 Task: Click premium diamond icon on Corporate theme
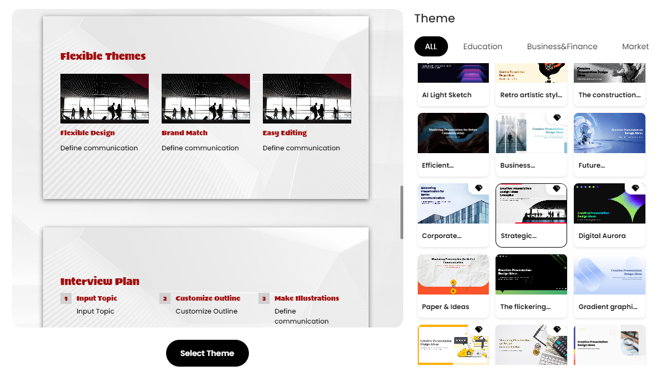tap(479, 188)
